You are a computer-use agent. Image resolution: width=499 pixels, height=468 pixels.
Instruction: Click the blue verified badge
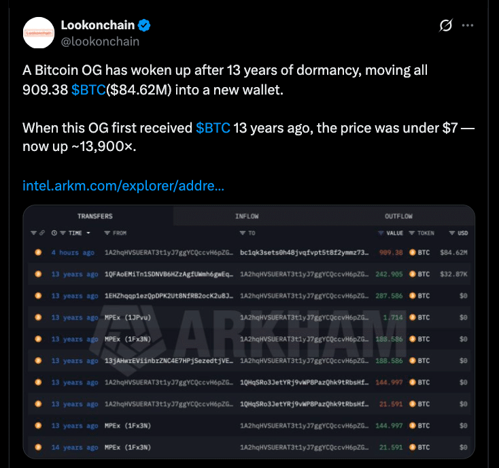[x=145, y=27]
